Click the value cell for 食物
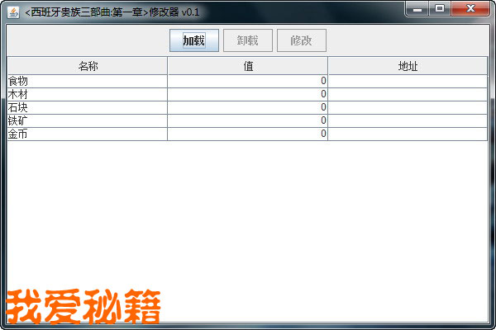The image size is (496, 330). 248,81
